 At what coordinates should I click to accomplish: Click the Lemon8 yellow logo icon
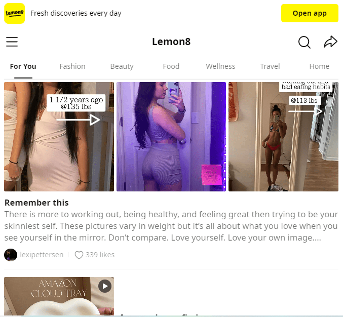(14, 13)
